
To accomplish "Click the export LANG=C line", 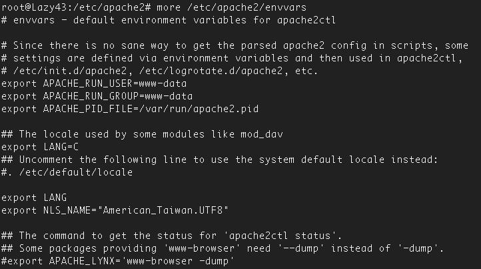I will (40, 147).
